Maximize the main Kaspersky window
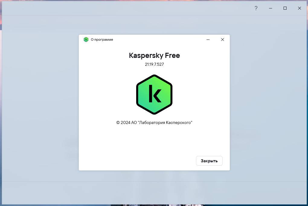Viewport: 308px width, 206px height. point(285,8)
